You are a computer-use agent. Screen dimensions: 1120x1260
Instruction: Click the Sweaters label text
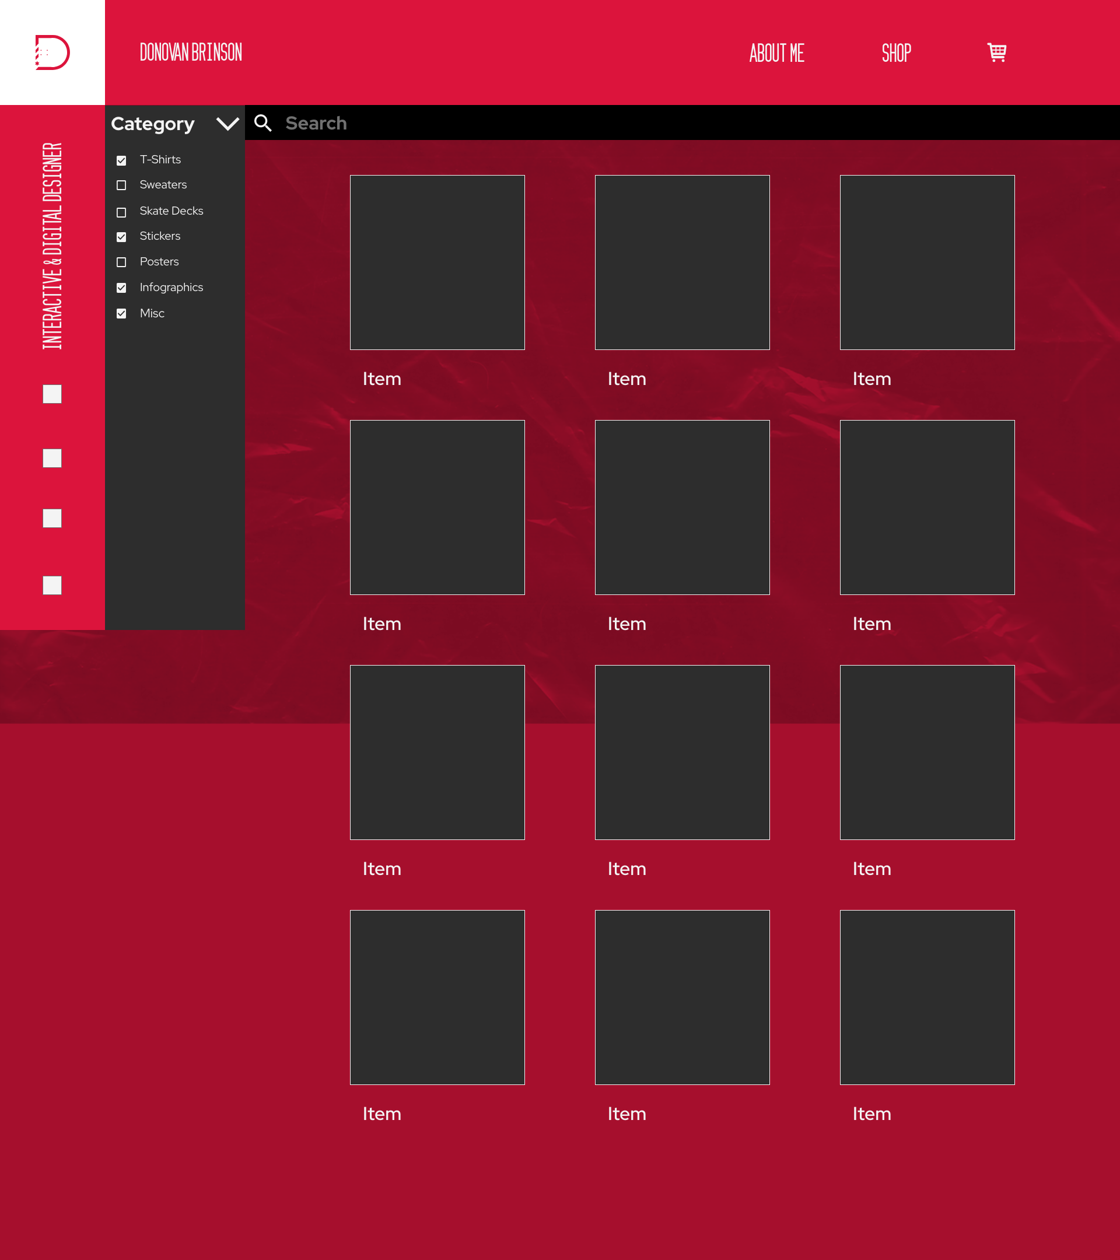163,185
